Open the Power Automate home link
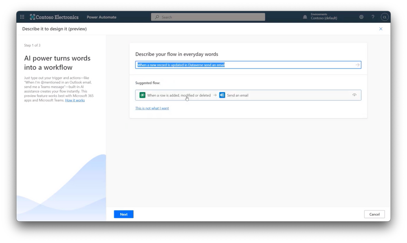The height and width of the screenshot is (243, 407). tap(101, 17)
